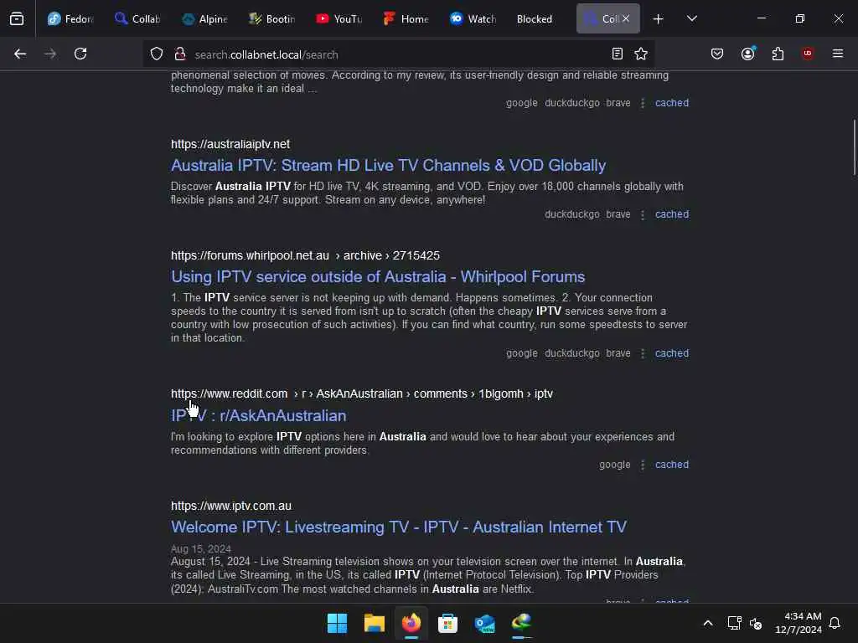This screenshot has height=643, width=858.
Task: Click the 'Aug 15, 2024' date text
Action: point(201,549)
